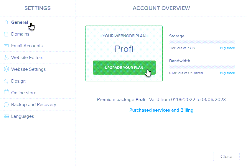
Task: Click the Design paint bucket icon
Action: [x=6, y=81]
